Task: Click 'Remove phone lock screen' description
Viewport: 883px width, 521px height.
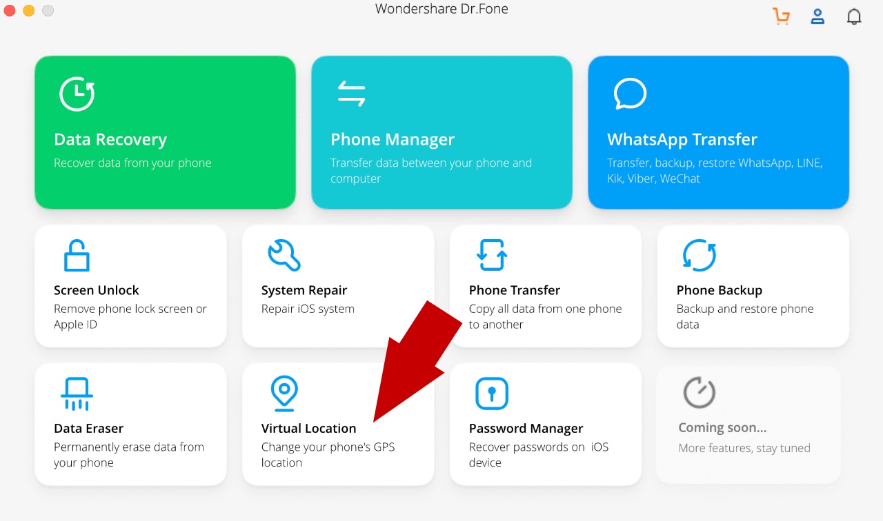Action: pyautogui.click(x=130, y=316)
